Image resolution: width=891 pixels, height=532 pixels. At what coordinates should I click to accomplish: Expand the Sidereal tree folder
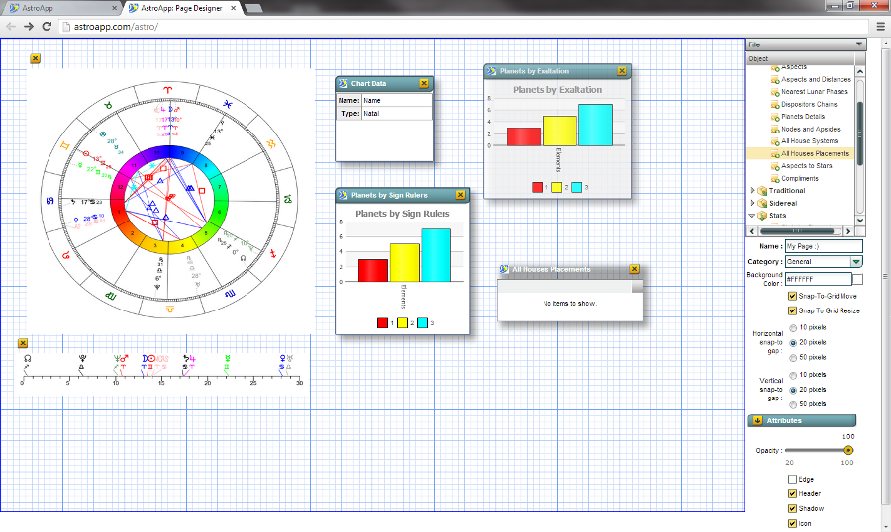coord(752,203)
